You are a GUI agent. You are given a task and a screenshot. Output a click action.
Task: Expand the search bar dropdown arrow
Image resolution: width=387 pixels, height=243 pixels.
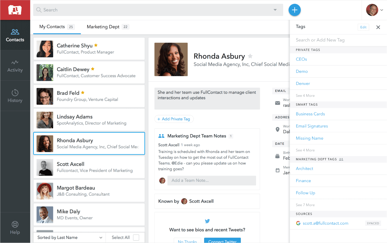click(x=275, y=10)
